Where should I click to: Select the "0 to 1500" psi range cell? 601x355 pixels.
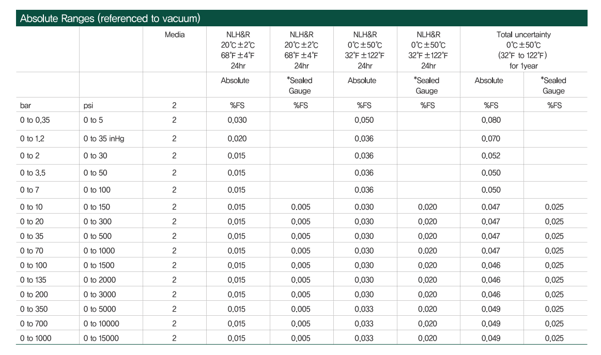99,266
